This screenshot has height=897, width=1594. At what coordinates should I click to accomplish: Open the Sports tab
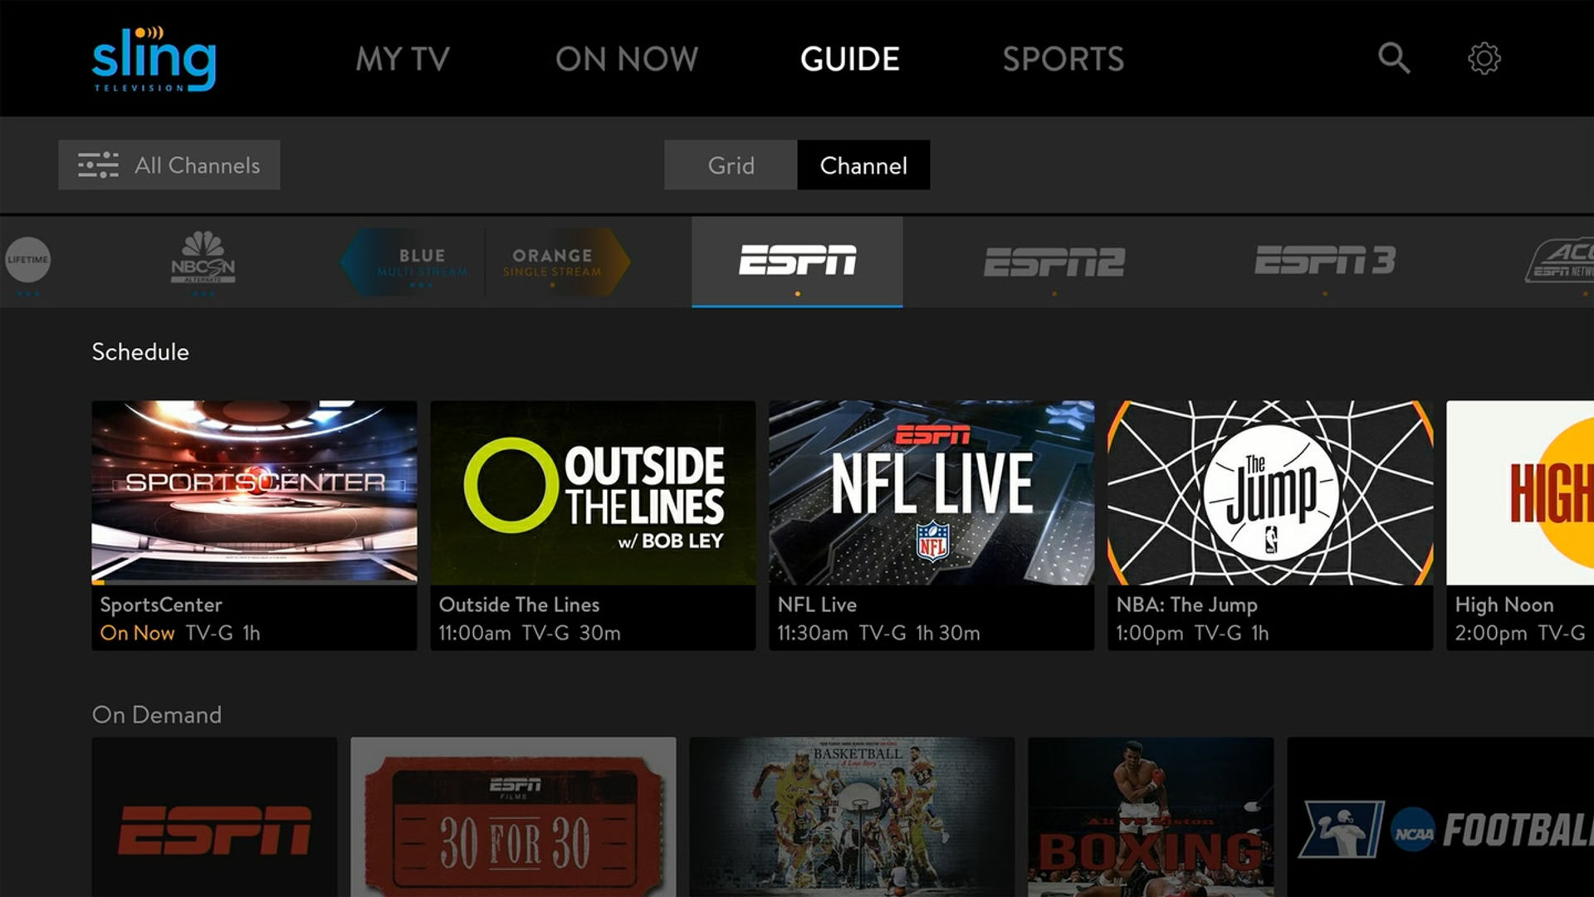1063,59
